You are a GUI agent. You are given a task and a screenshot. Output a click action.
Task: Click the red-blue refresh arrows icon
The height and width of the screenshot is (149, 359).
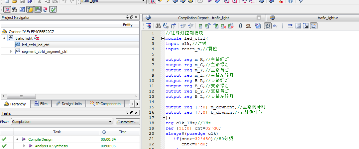coord(45,9)
